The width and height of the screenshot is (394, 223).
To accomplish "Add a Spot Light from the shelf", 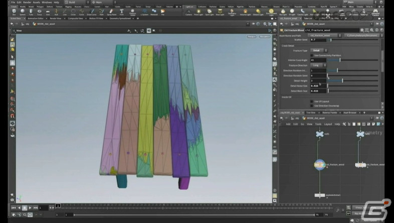I will click(210, 12).
